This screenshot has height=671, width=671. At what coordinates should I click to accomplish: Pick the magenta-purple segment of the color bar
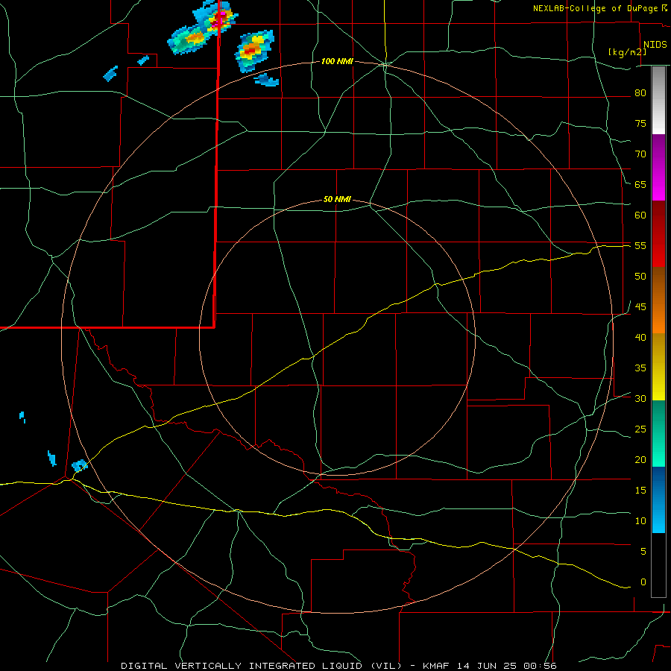point(658,167)
